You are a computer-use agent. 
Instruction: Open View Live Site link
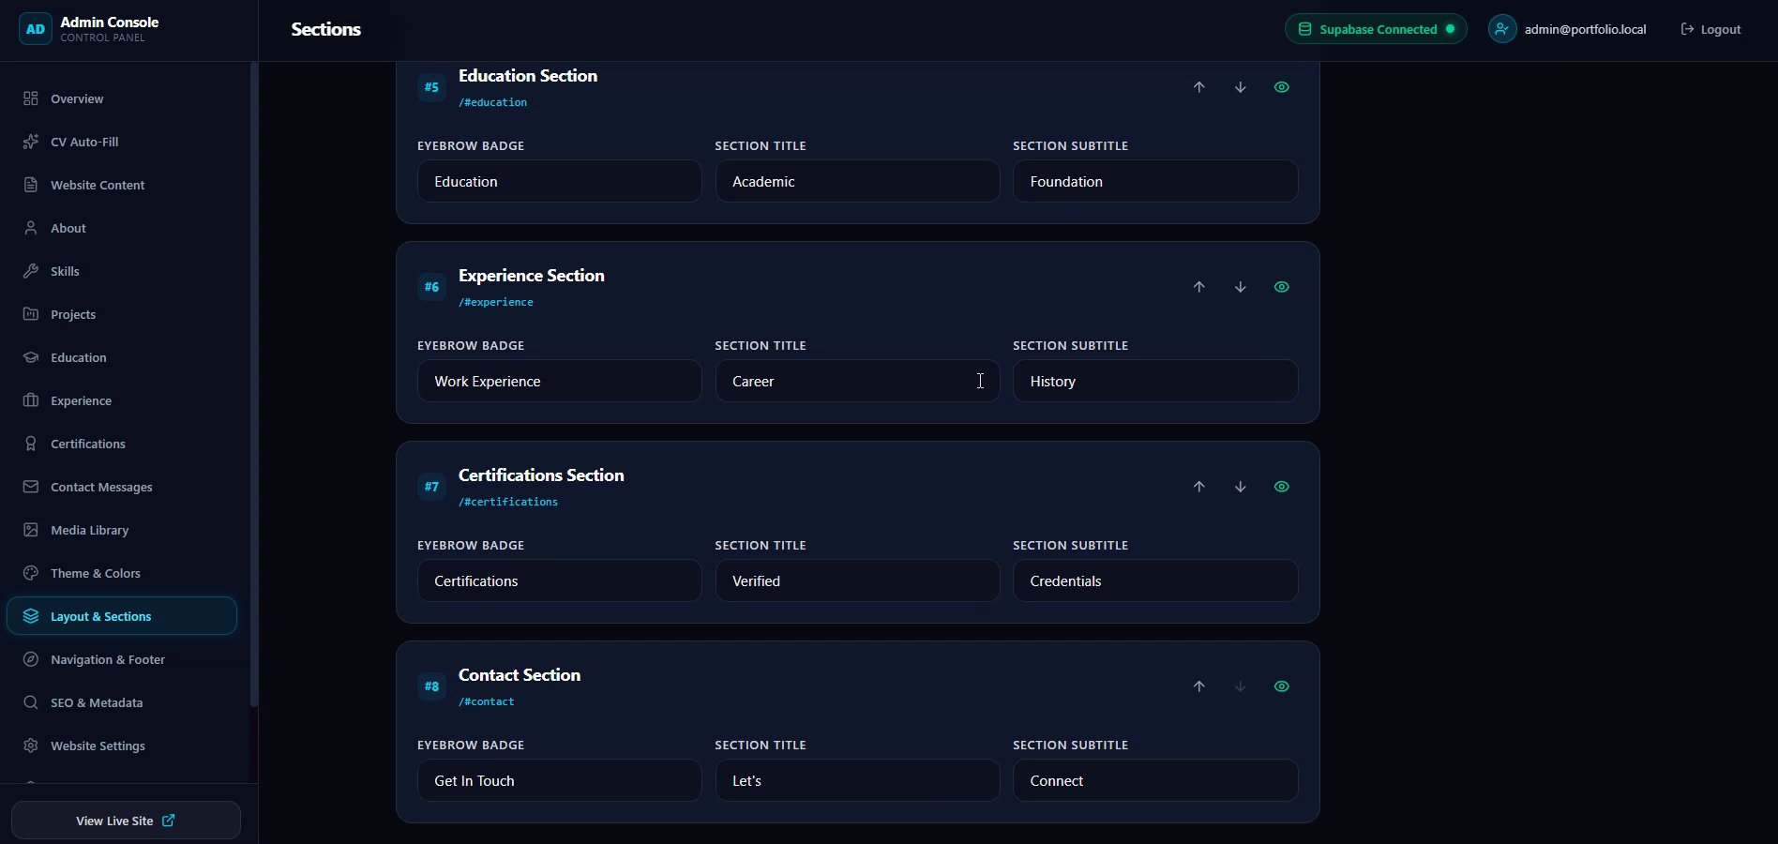pos(126,821)
